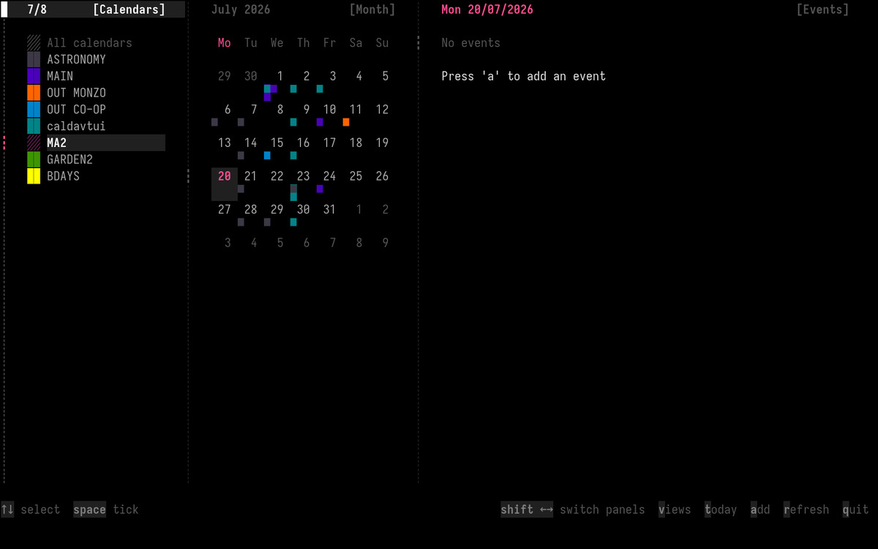Click the refresh shortcut in footer
The height and width of the screenshot is (549, 878).
(x=806, y=510)
